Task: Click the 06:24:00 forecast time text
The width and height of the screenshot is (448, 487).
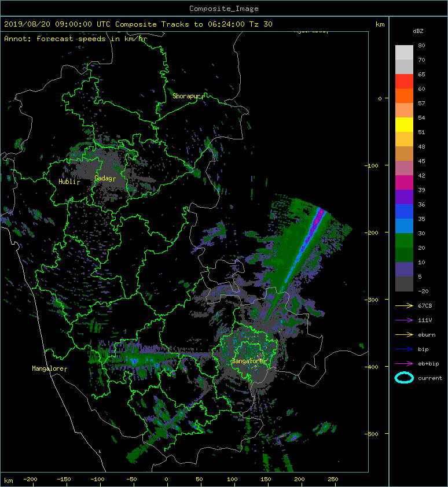Action: tap(226, 24)
